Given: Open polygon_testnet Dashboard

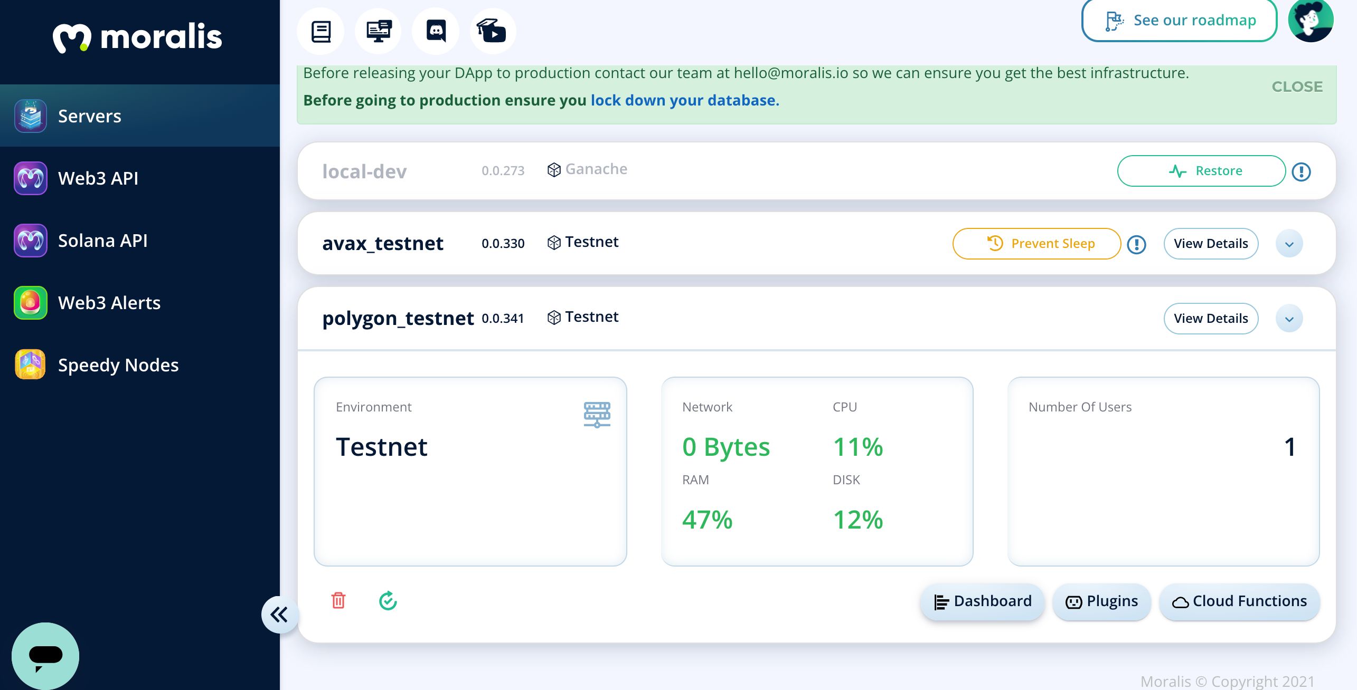Looking at the screenshot, I should point(983,601).
